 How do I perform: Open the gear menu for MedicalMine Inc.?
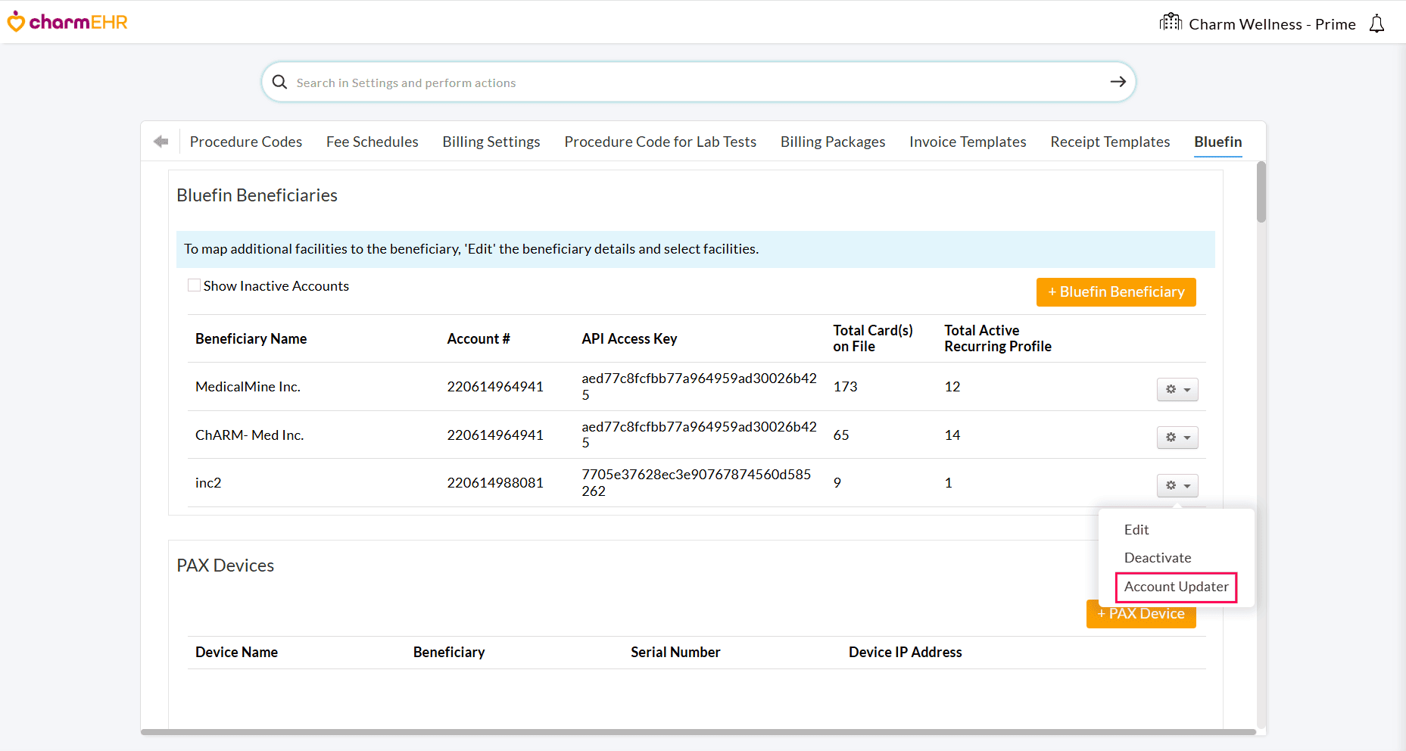tap(1172, 389)
